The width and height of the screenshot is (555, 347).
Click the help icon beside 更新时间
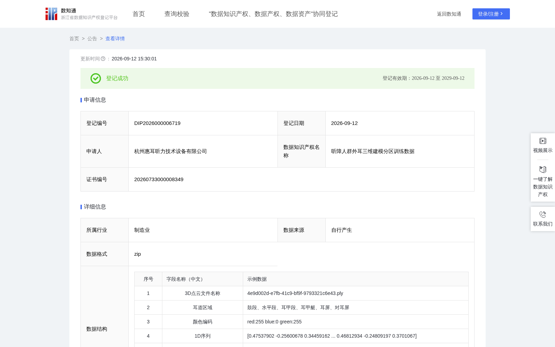[x=103, y=59]
